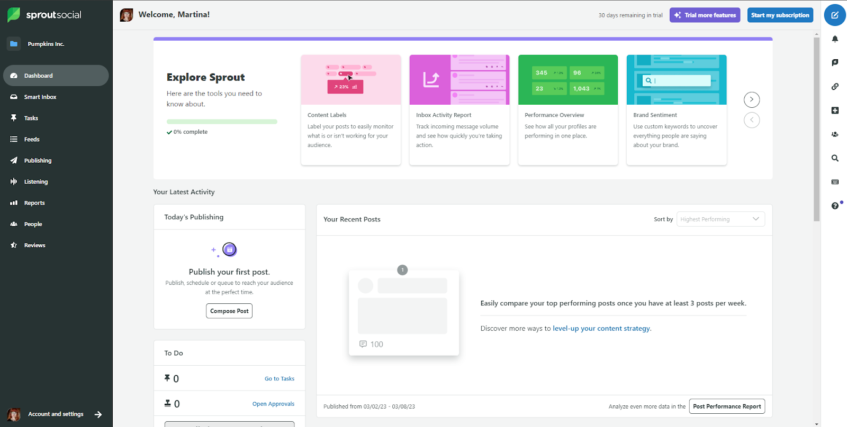The height and width of the screenshot is (427, 847).
Task: Click Start my subscription button
Action: tap(780, 15)
